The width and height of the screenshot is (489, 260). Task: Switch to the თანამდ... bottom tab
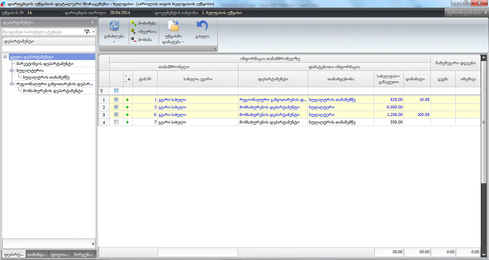[x=36, y=254]
